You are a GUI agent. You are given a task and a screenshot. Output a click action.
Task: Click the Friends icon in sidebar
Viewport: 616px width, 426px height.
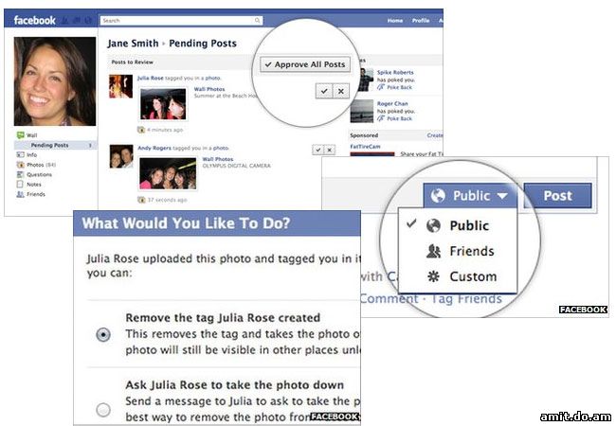coord(20,194)
